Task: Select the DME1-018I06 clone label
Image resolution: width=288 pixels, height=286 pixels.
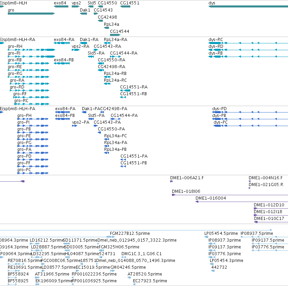Action: [x=186, y=191]
